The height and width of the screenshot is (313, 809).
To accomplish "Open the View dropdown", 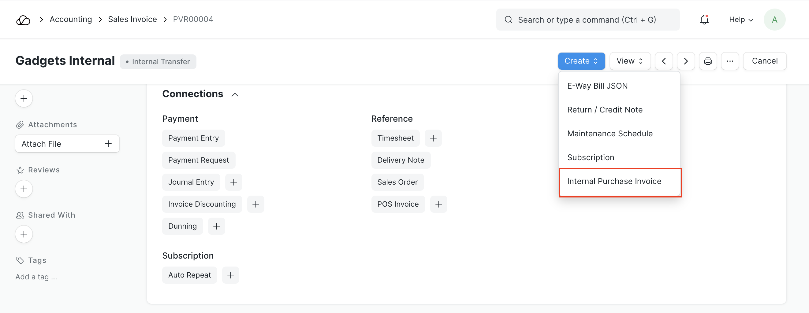I will [630, 61].
